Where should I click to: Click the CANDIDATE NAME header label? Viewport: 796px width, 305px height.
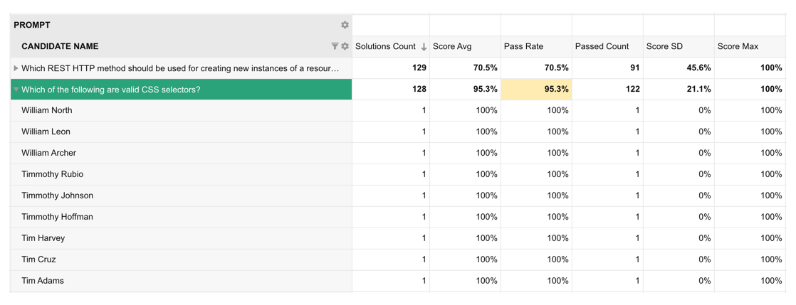tap(60, 46)
